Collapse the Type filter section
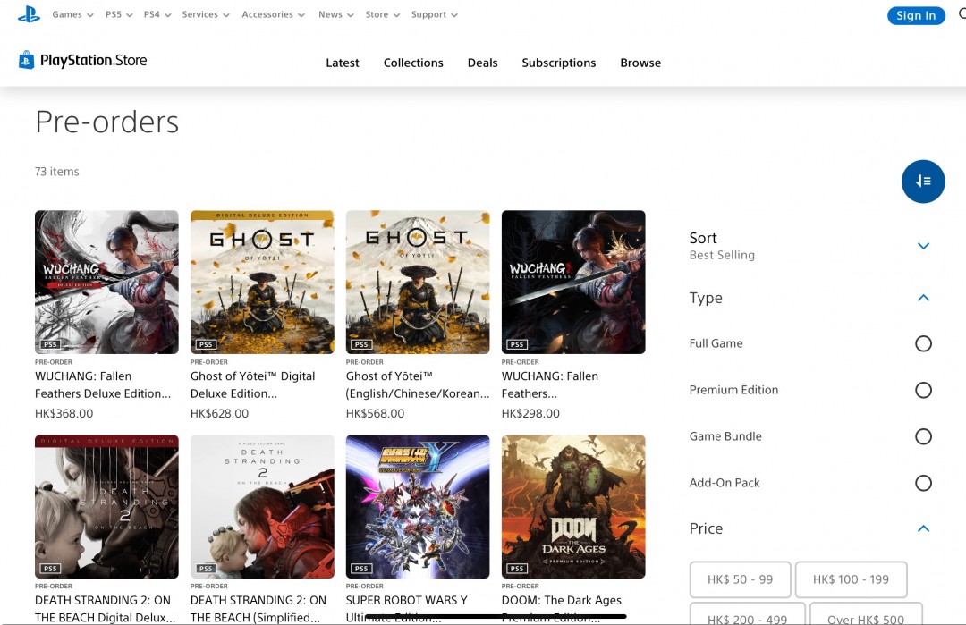Viewport: 966px width, 625px height. (x=923, y=298)
